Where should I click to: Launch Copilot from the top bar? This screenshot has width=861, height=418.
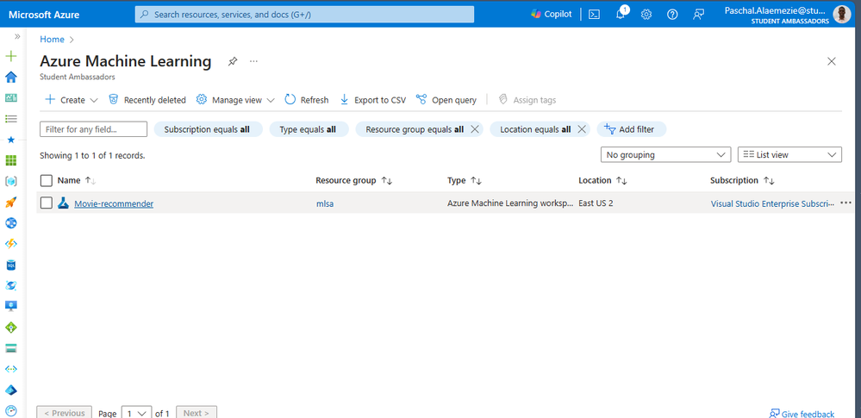(x=552, y=15)
